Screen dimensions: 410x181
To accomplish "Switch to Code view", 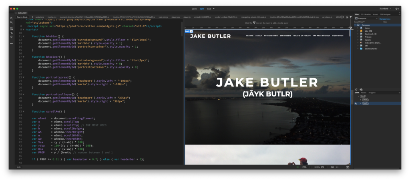I will (194, 8).
